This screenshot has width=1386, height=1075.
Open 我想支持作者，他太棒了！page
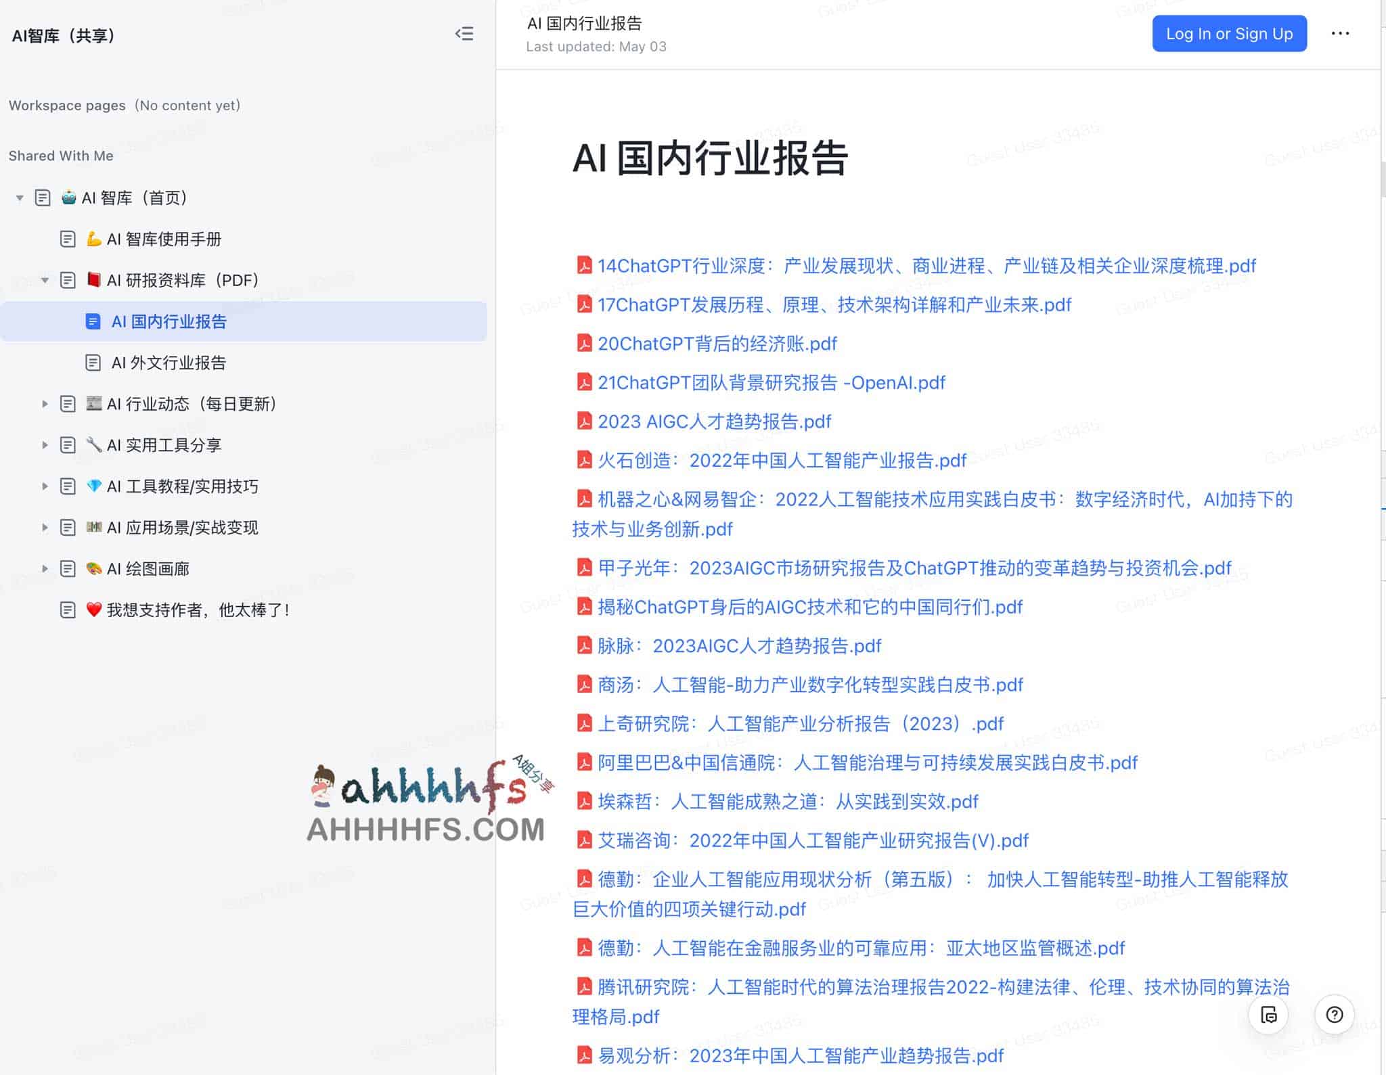point(198,610)
